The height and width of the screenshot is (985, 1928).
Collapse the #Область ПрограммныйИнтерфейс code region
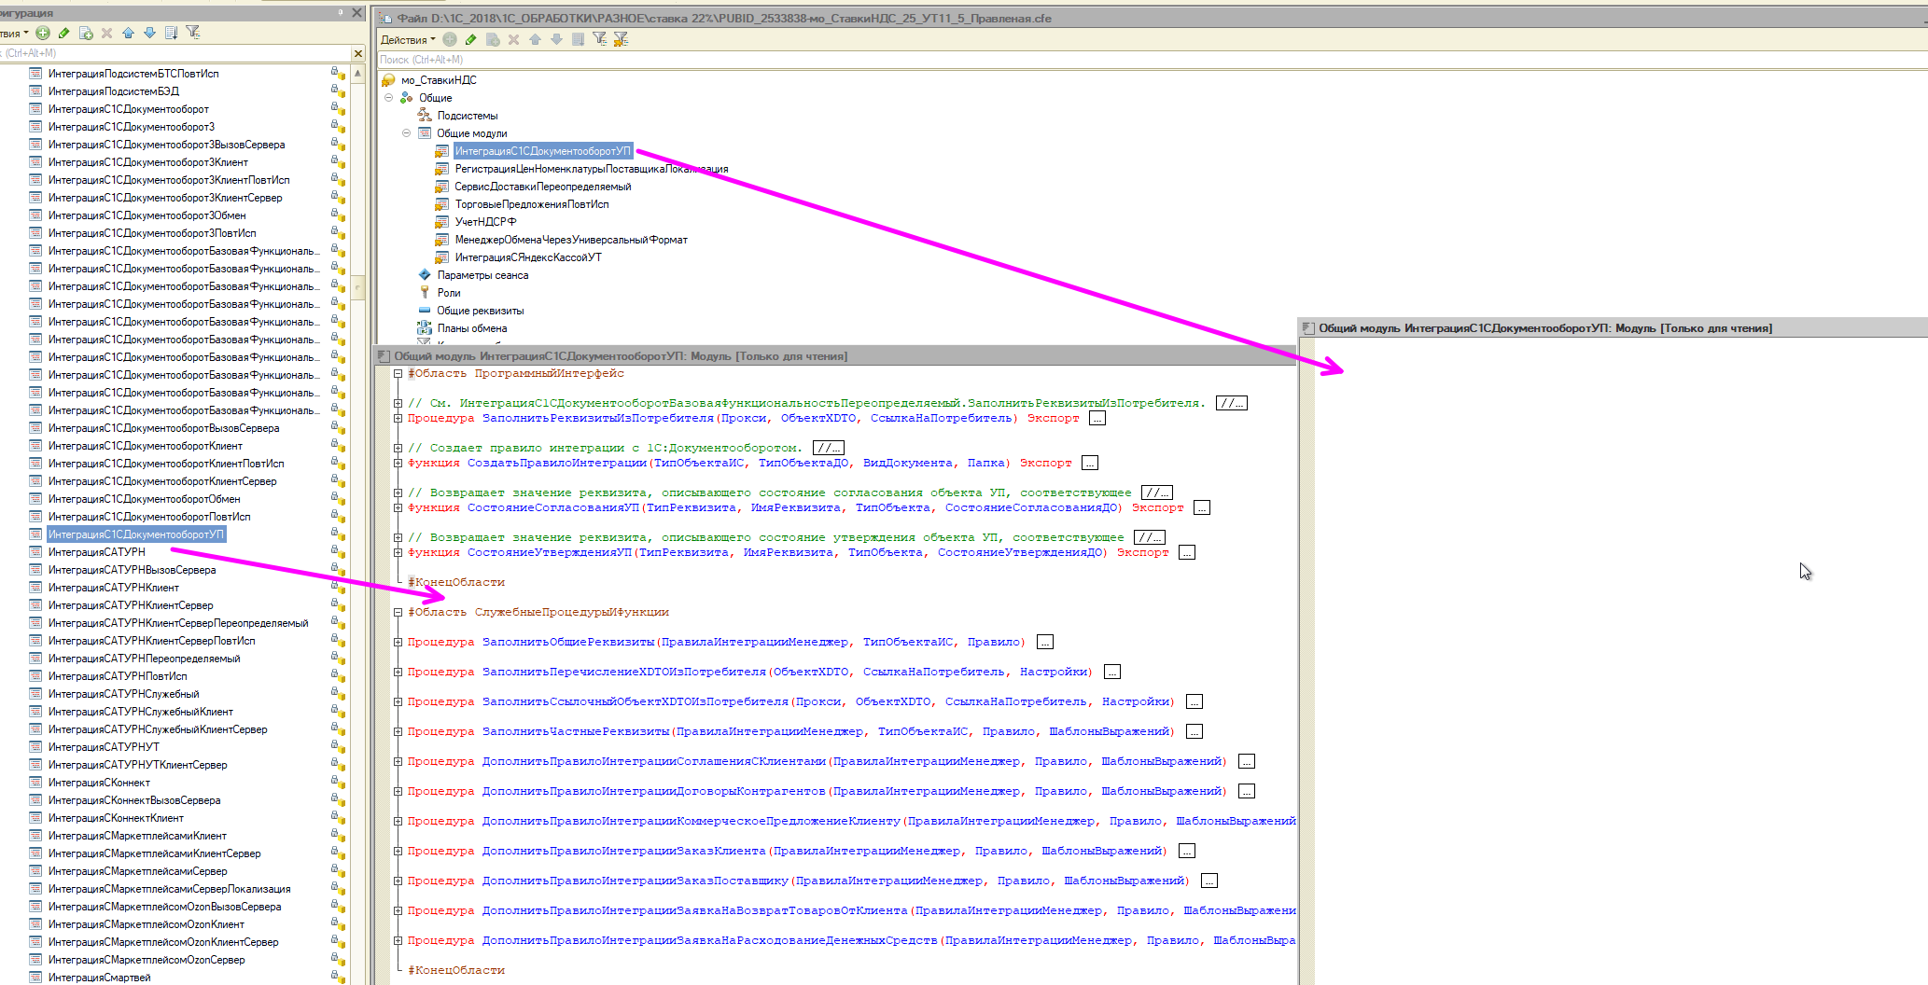click(x=398, y=373)
